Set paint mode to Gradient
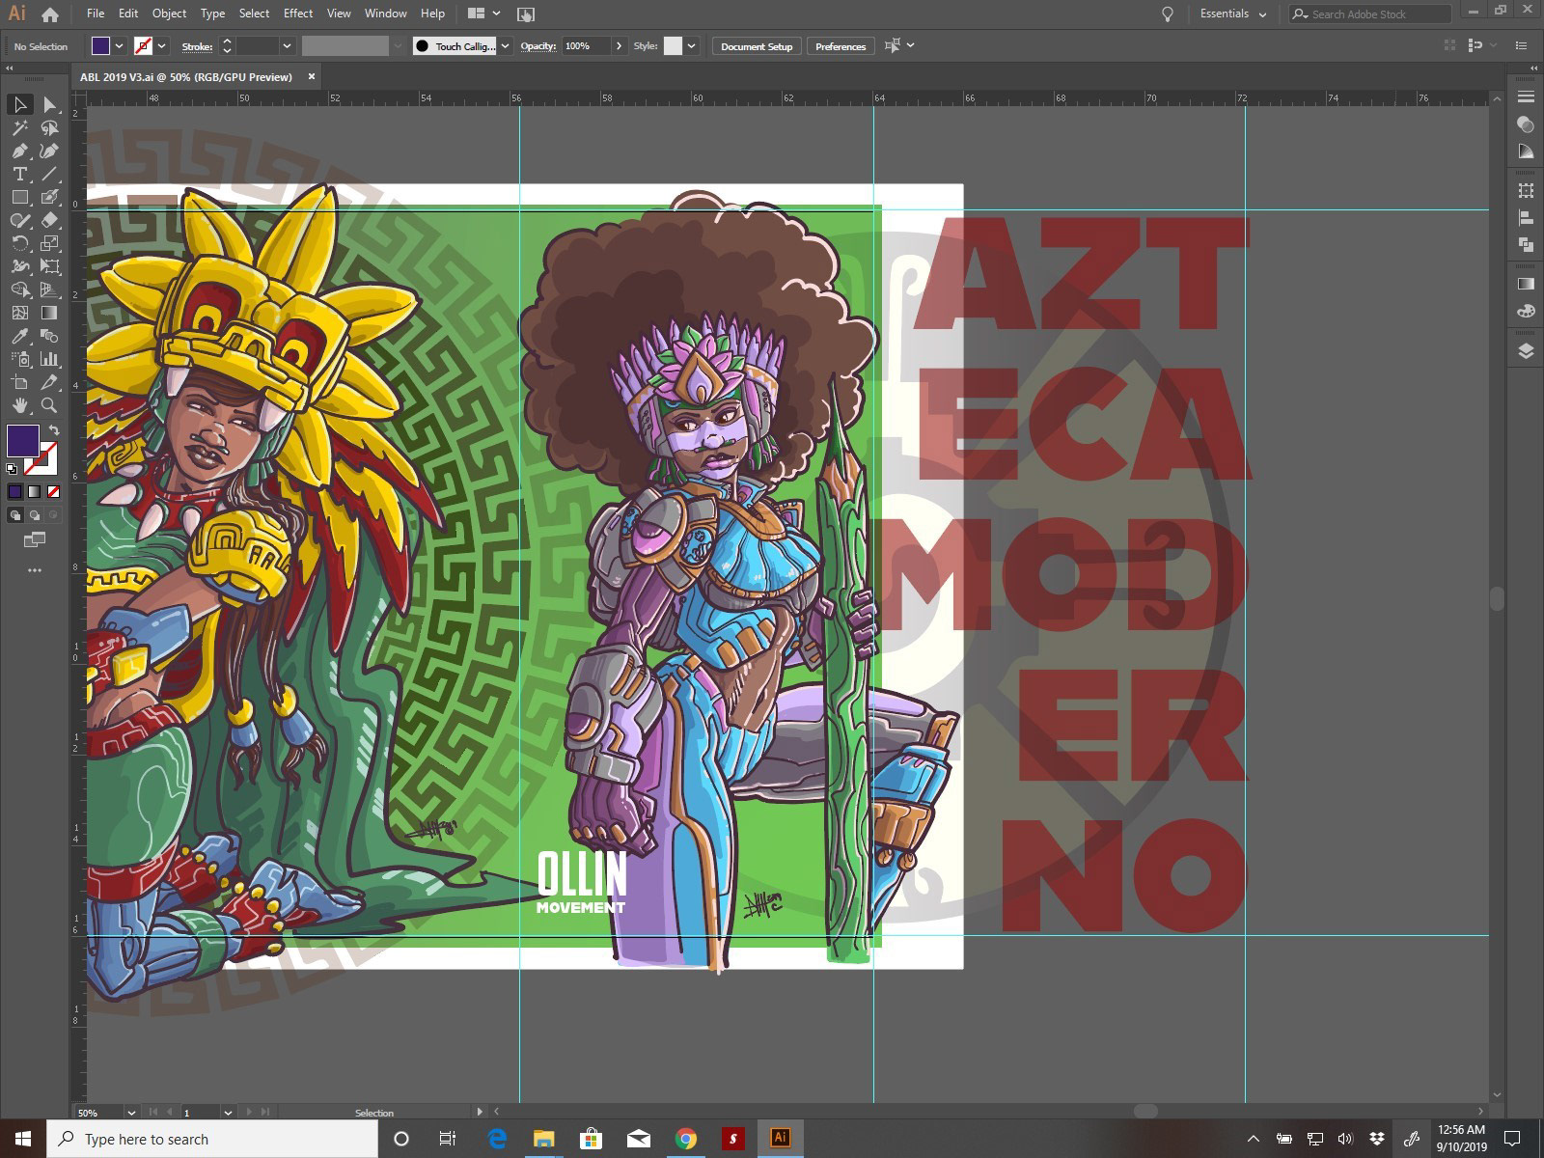Image resolution: width=1544 pixels, height=1158 pixels. (35, 491)
